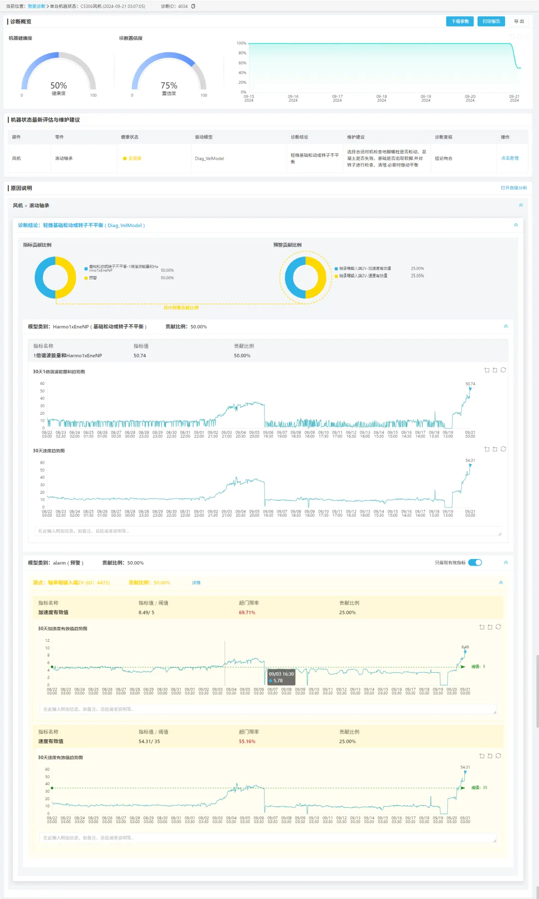Click notes input field under upper 30天速度趋势图
Image resolution: width=539 pixels, height=899 pixels.
269,531
